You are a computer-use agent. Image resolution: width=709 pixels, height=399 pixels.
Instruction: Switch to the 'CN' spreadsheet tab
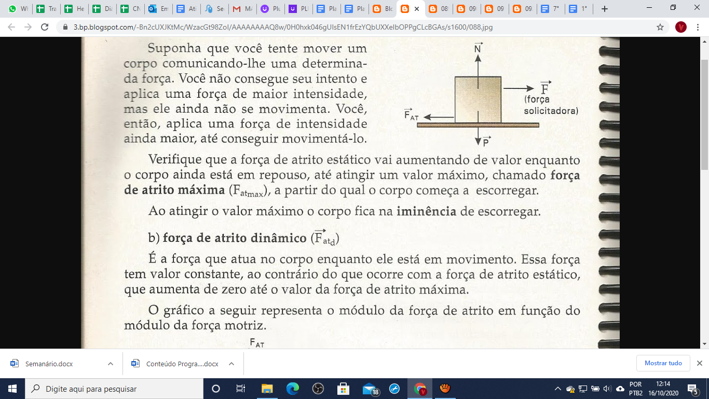pyautogui.click(x=130, y=9)
